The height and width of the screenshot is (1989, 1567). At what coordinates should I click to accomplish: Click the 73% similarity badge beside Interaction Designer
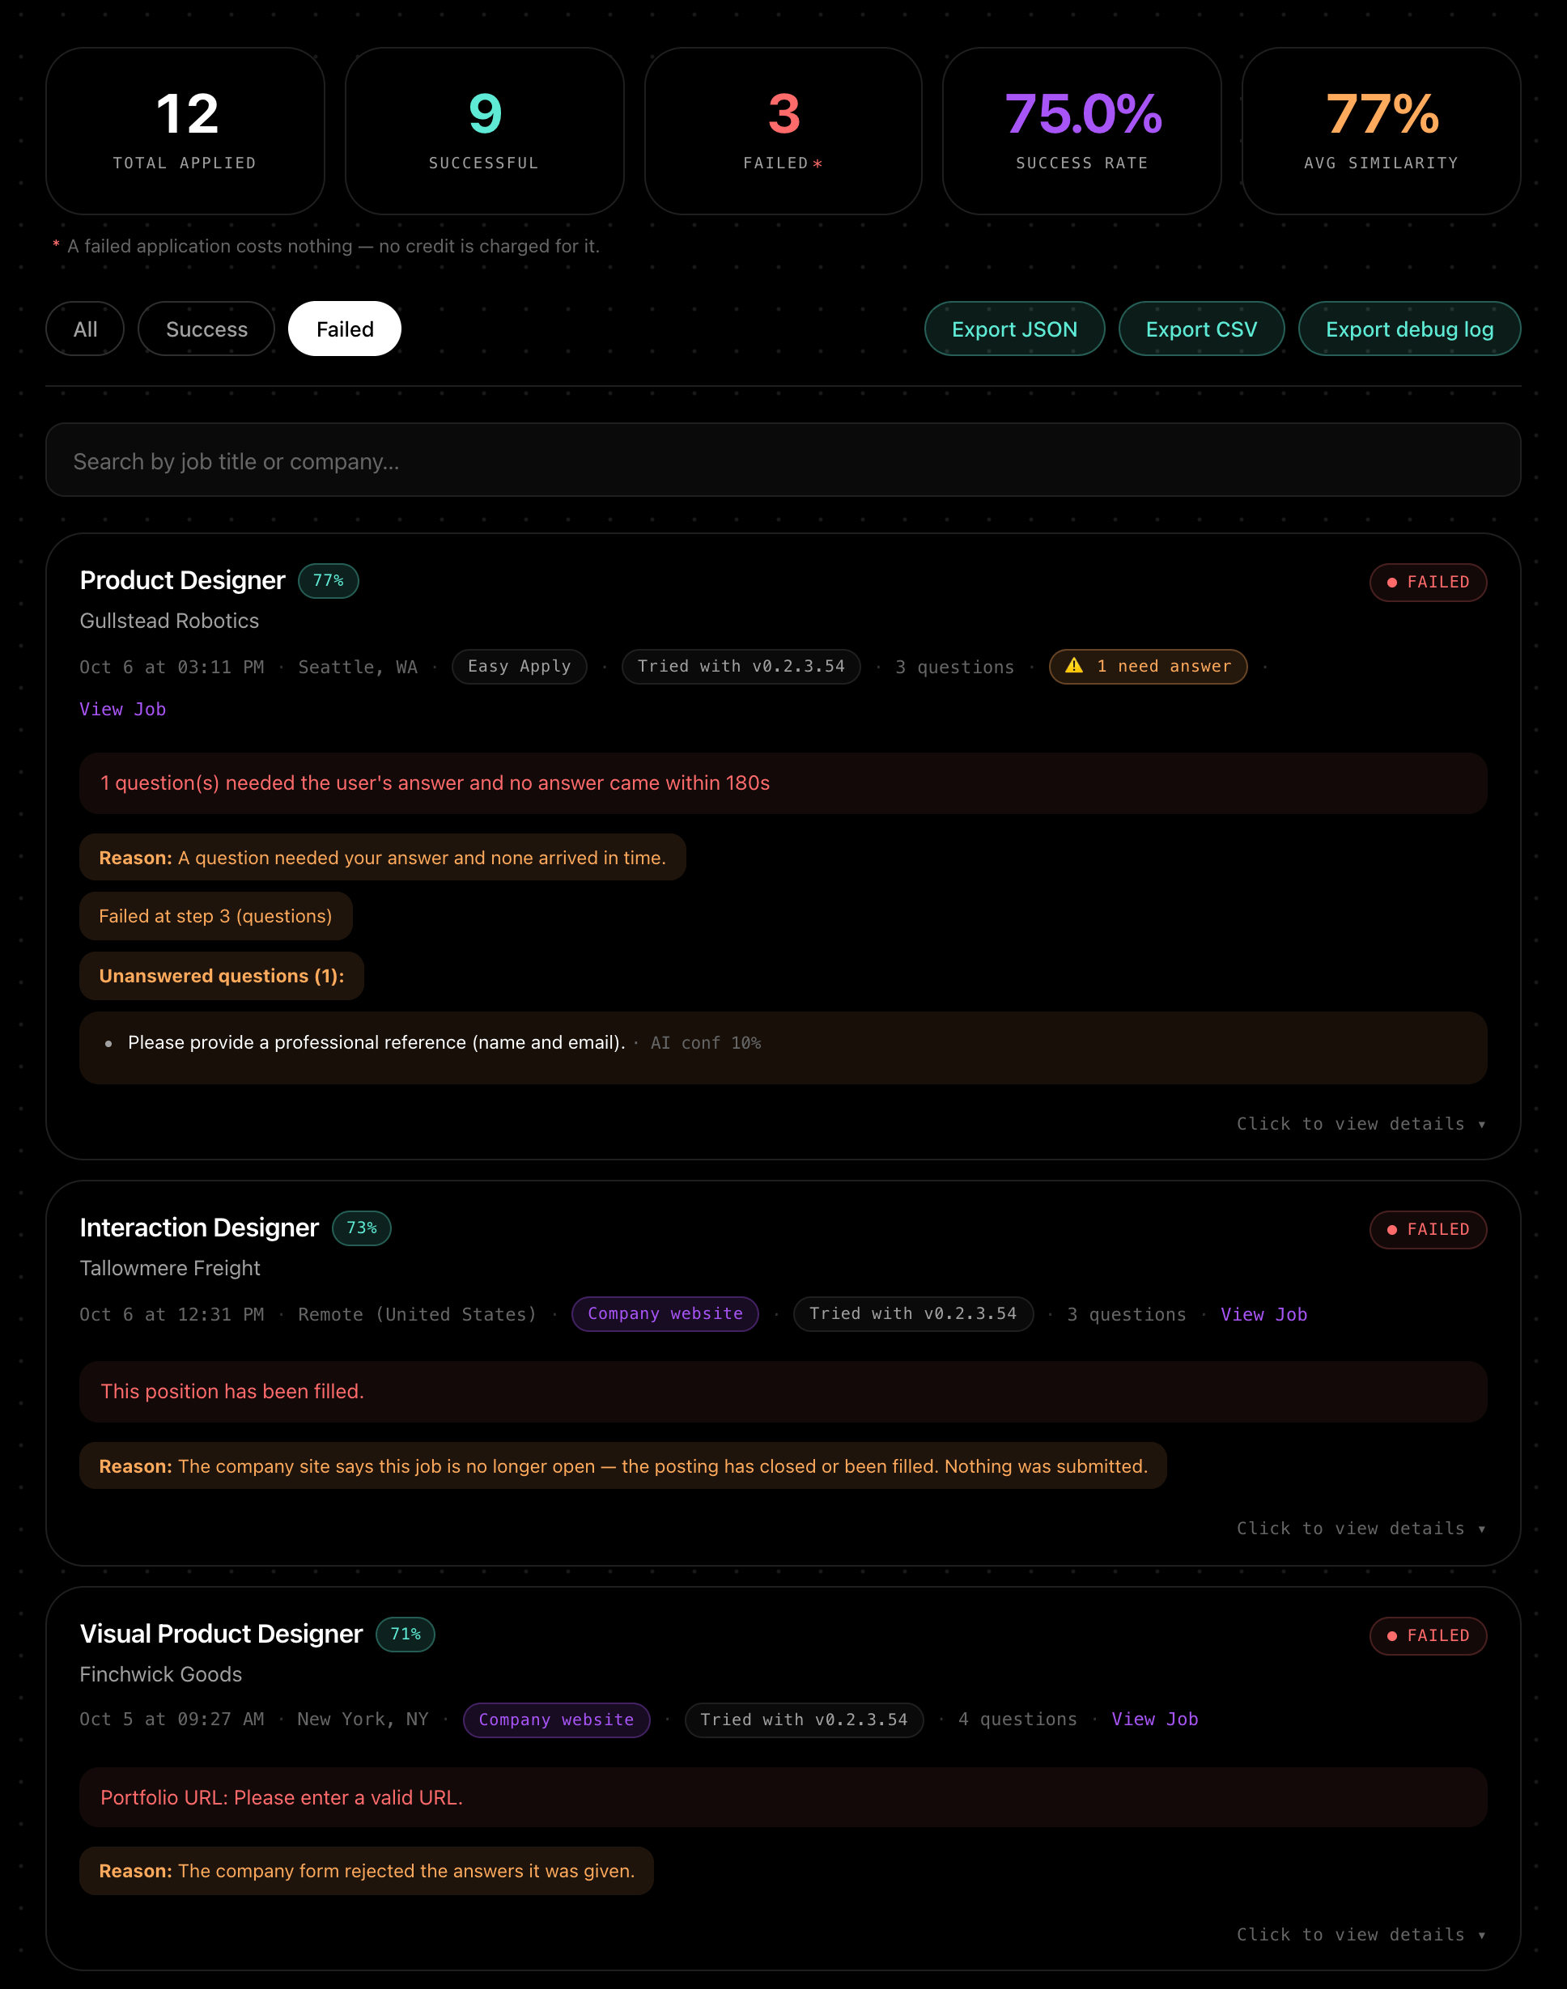(x=362, y=1228)
